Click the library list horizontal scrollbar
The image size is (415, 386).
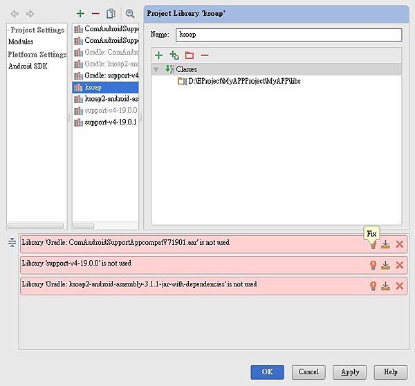point(84,226)
